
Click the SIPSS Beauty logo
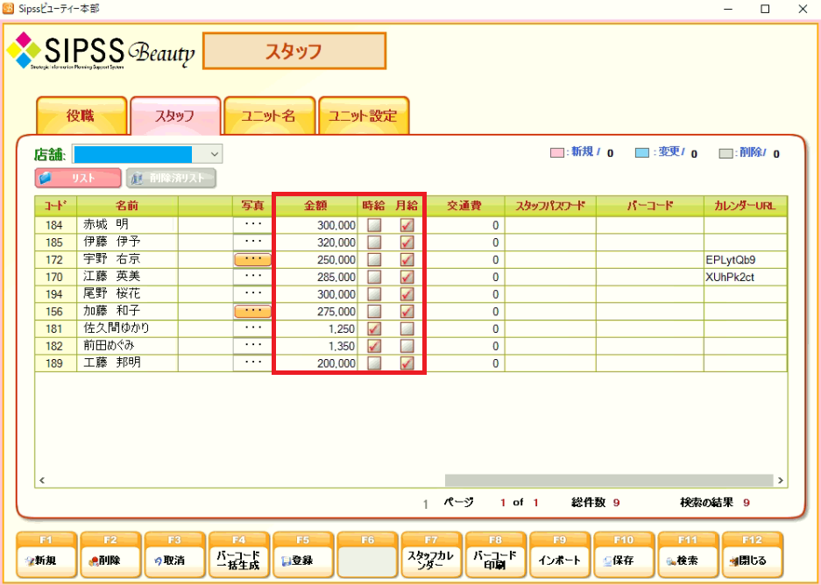point(100,51)
